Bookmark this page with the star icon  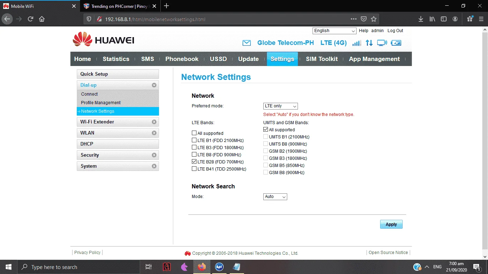tap(374, 19)
